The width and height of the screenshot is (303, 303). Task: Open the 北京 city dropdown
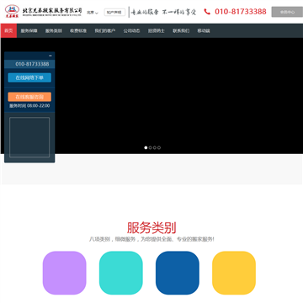[x=93, y=13]
